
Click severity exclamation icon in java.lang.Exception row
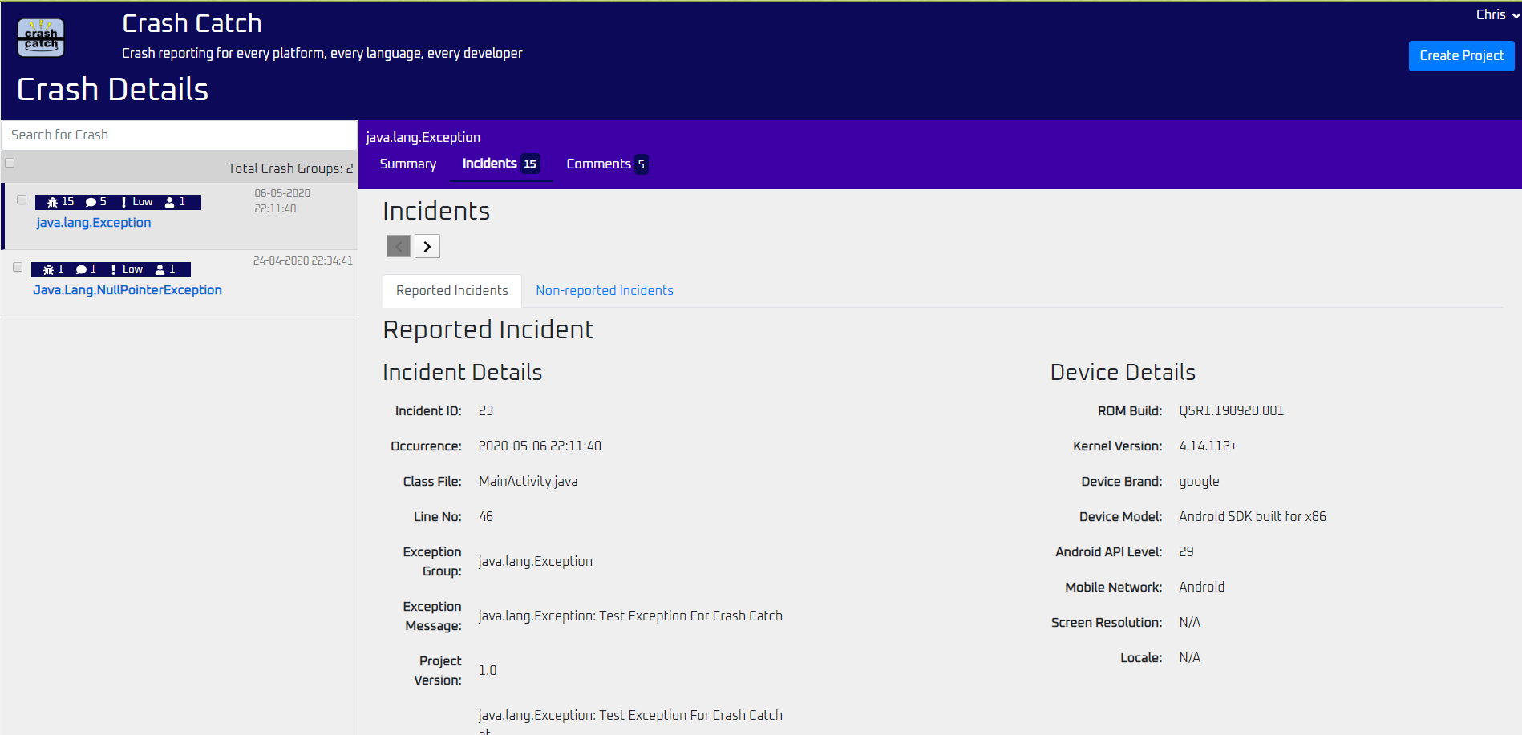(x=123, y=202)
